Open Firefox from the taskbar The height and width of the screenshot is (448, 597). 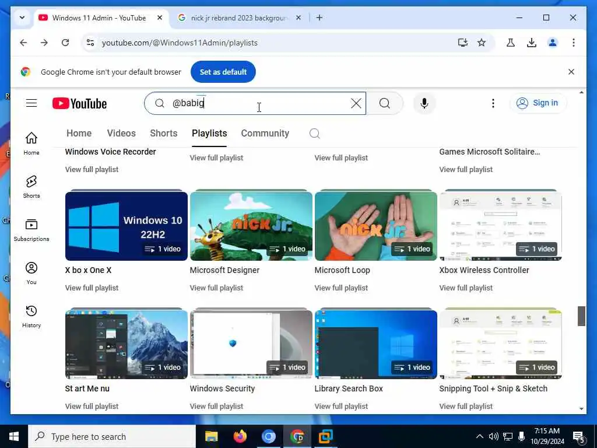click(x=240, y=436)
